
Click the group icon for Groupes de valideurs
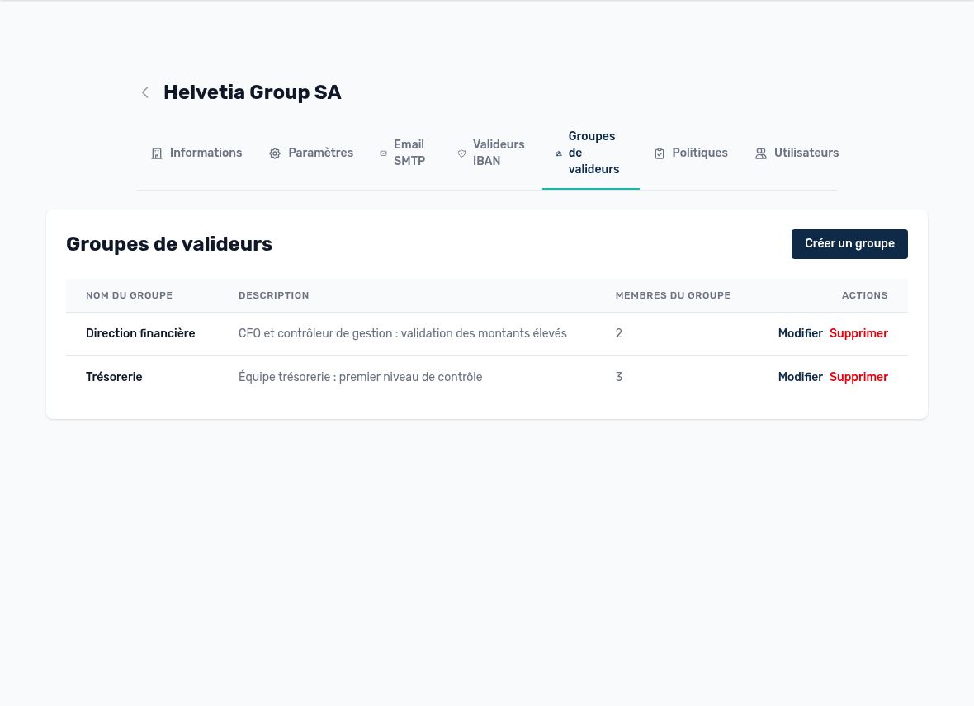pyautogui.click(x=559, y=153)
